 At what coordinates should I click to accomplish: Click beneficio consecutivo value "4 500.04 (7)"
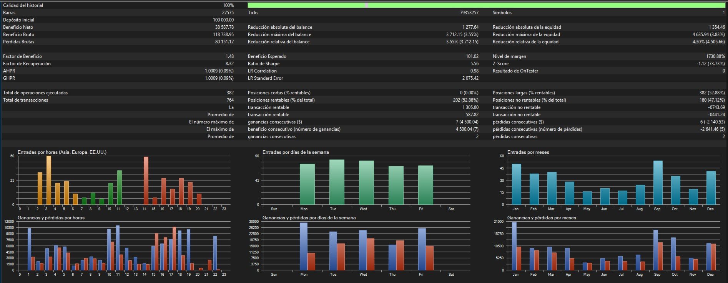(x=467, y=129)
